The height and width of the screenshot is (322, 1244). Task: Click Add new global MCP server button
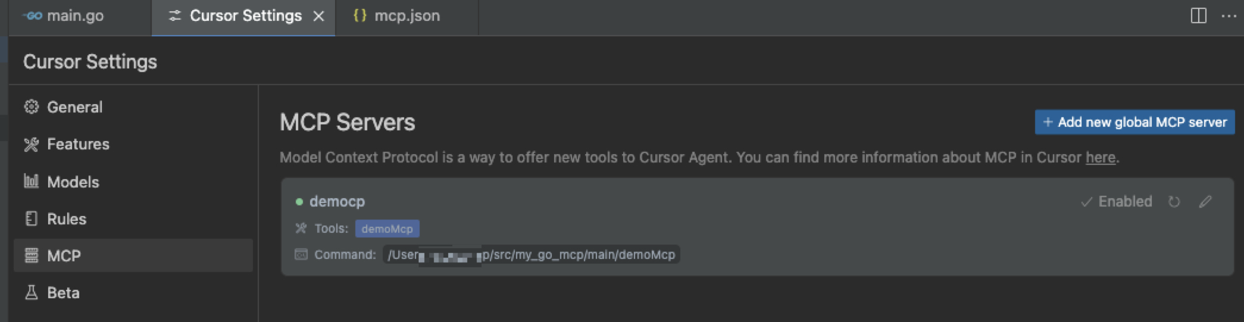1134,123
